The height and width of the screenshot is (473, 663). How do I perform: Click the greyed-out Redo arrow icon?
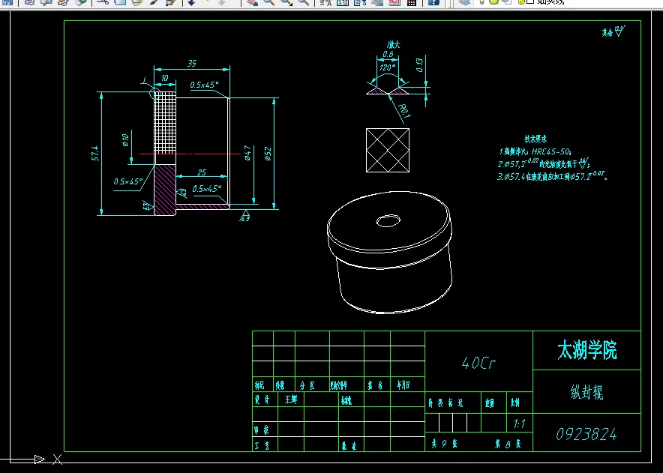(221, 2)
